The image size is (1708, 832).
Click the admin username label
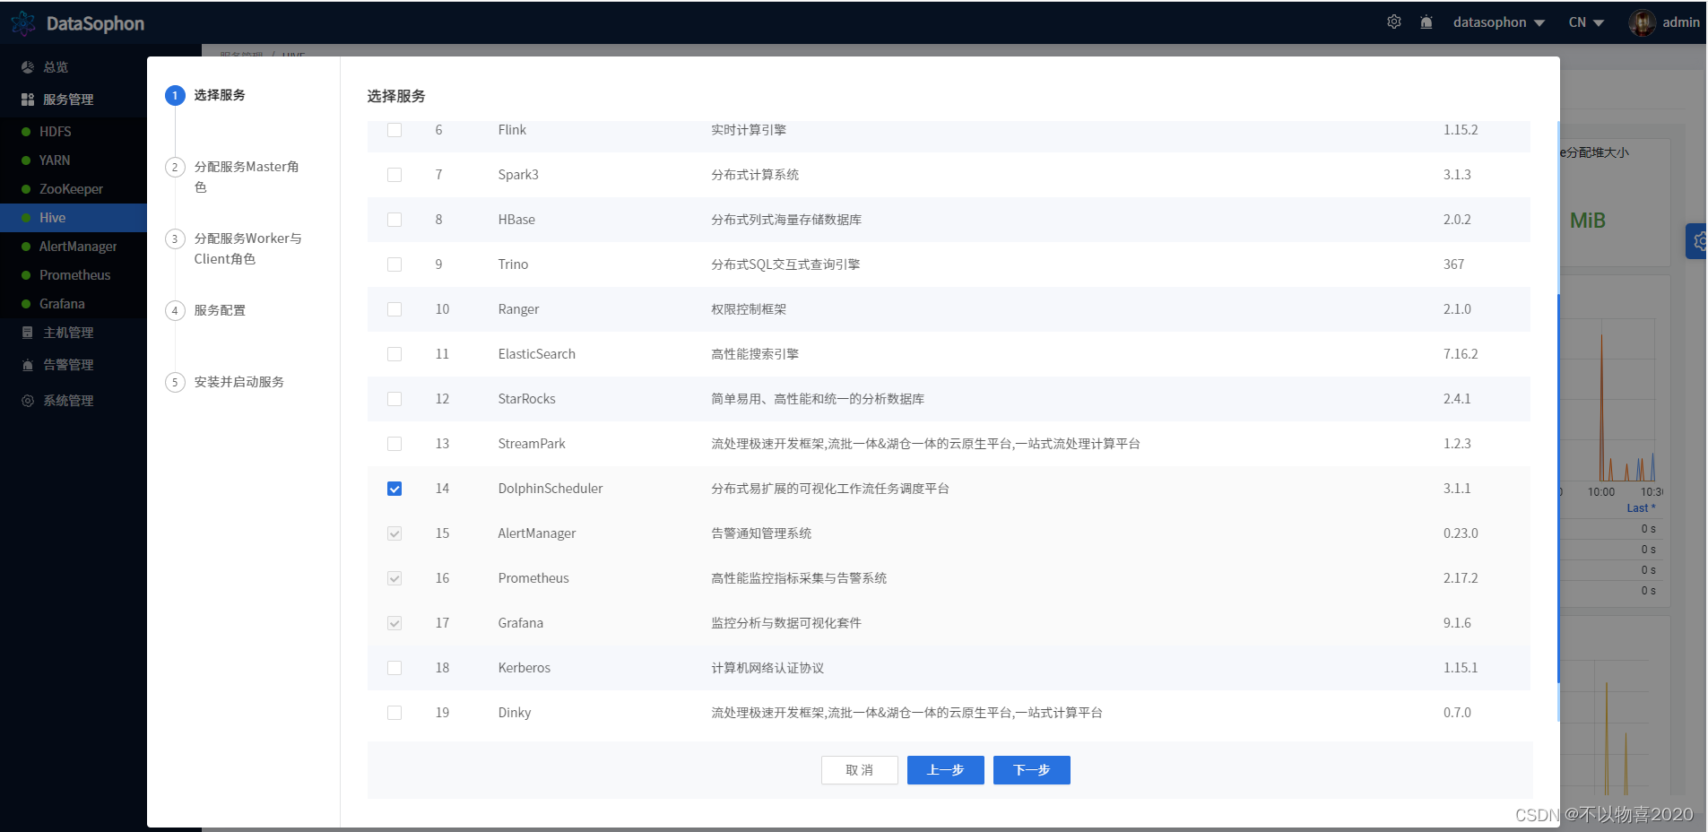1680,22
